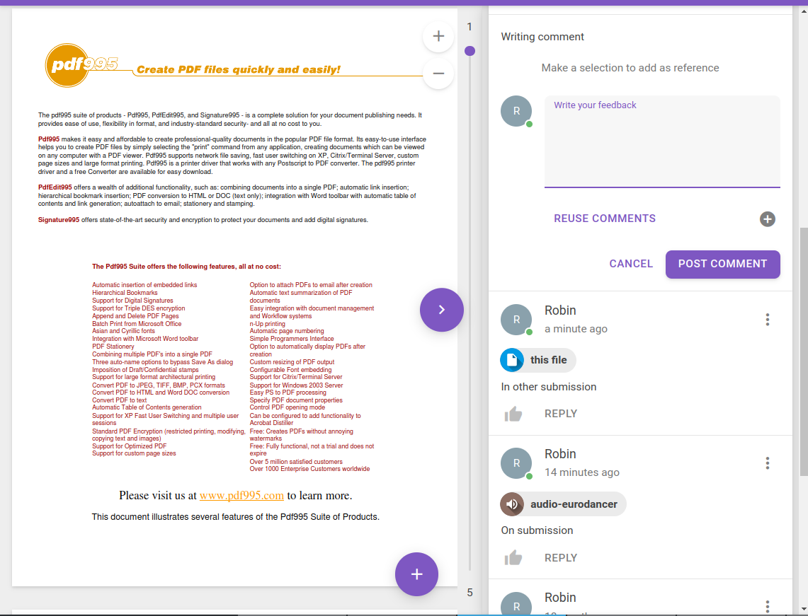Click 'n-Up printing' in the feature list
Viewport: 808px width, 616px height.
268,324
